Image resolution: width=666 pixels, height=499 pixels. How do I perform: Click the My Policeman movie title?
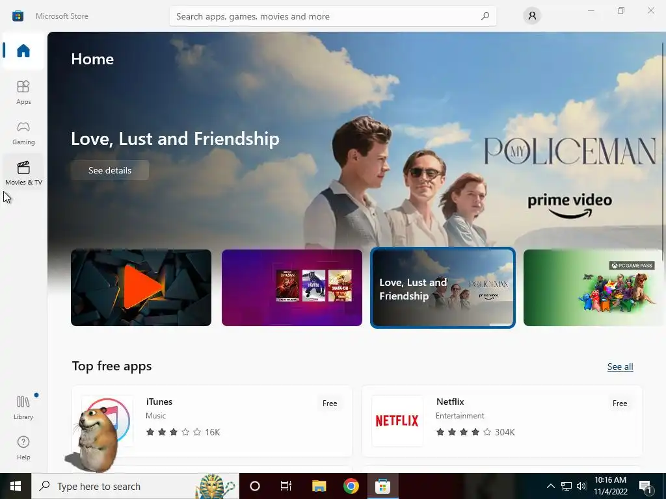point(570,151)
